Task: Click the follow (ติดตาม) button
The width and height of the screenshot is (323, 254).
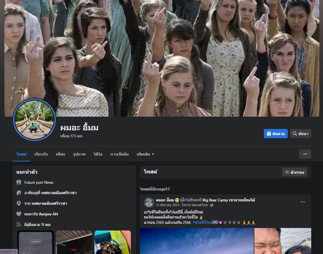Action: pyautogui.click(x=275, y=134)
